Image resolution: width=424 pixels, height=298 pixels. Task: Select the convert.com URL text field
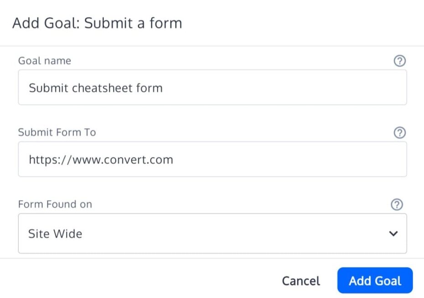212,159
